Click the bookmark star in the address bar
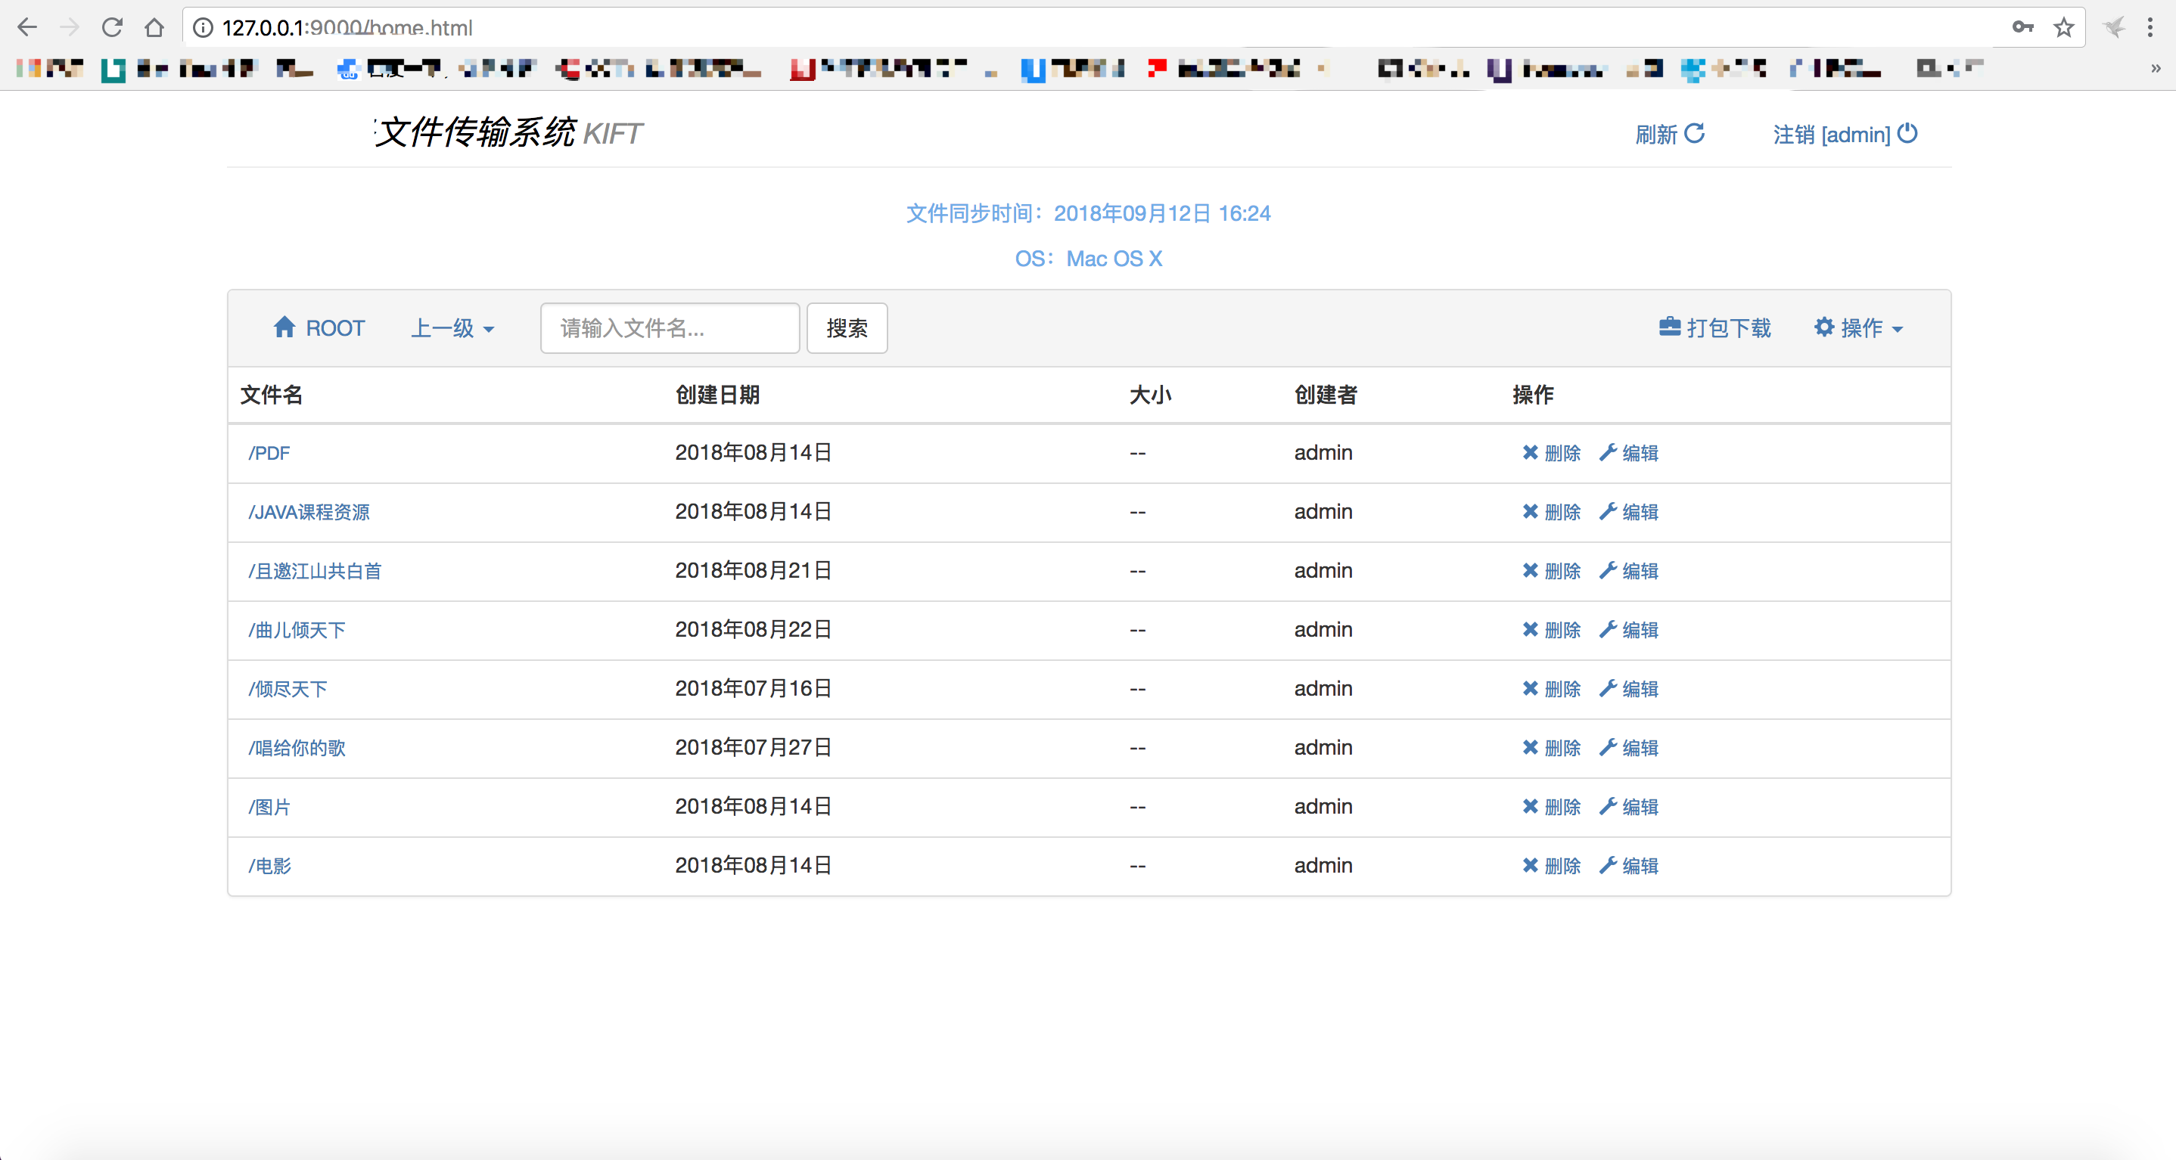The height and width of the screenshot is (1160, 2176). point(2064,27)
